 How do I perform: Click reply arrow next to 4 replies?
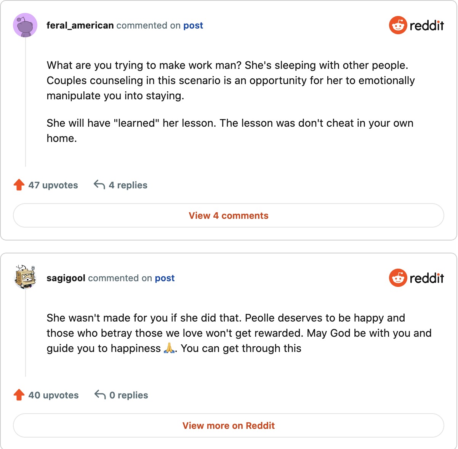tap(99, 185)
